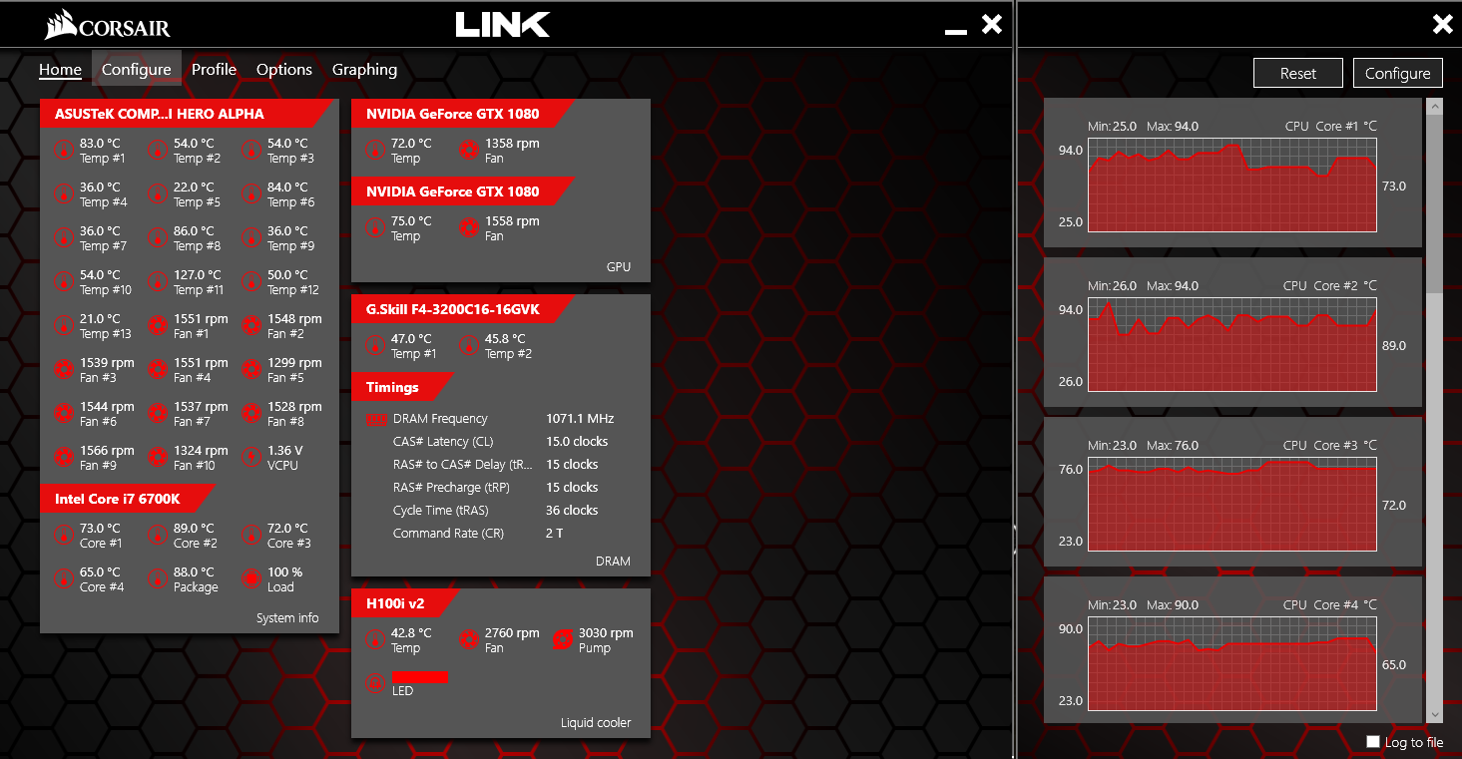Close the graphing side panel
Screen dimensions: 1462x759
point(1442,25)
